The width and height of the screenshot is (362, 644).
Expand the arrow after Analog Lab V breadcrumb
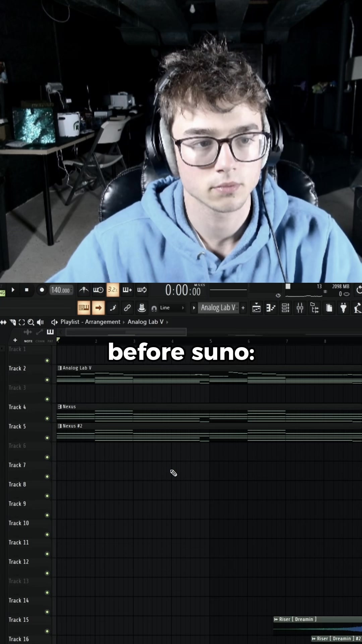click(x=167, y=322)
